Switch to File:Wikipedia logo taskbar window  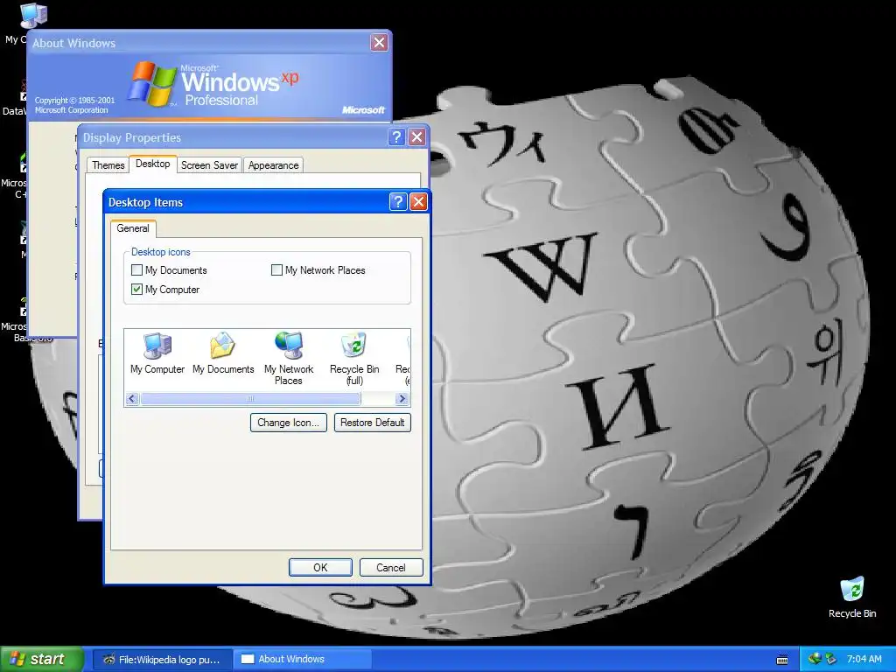tap(162, 659)
